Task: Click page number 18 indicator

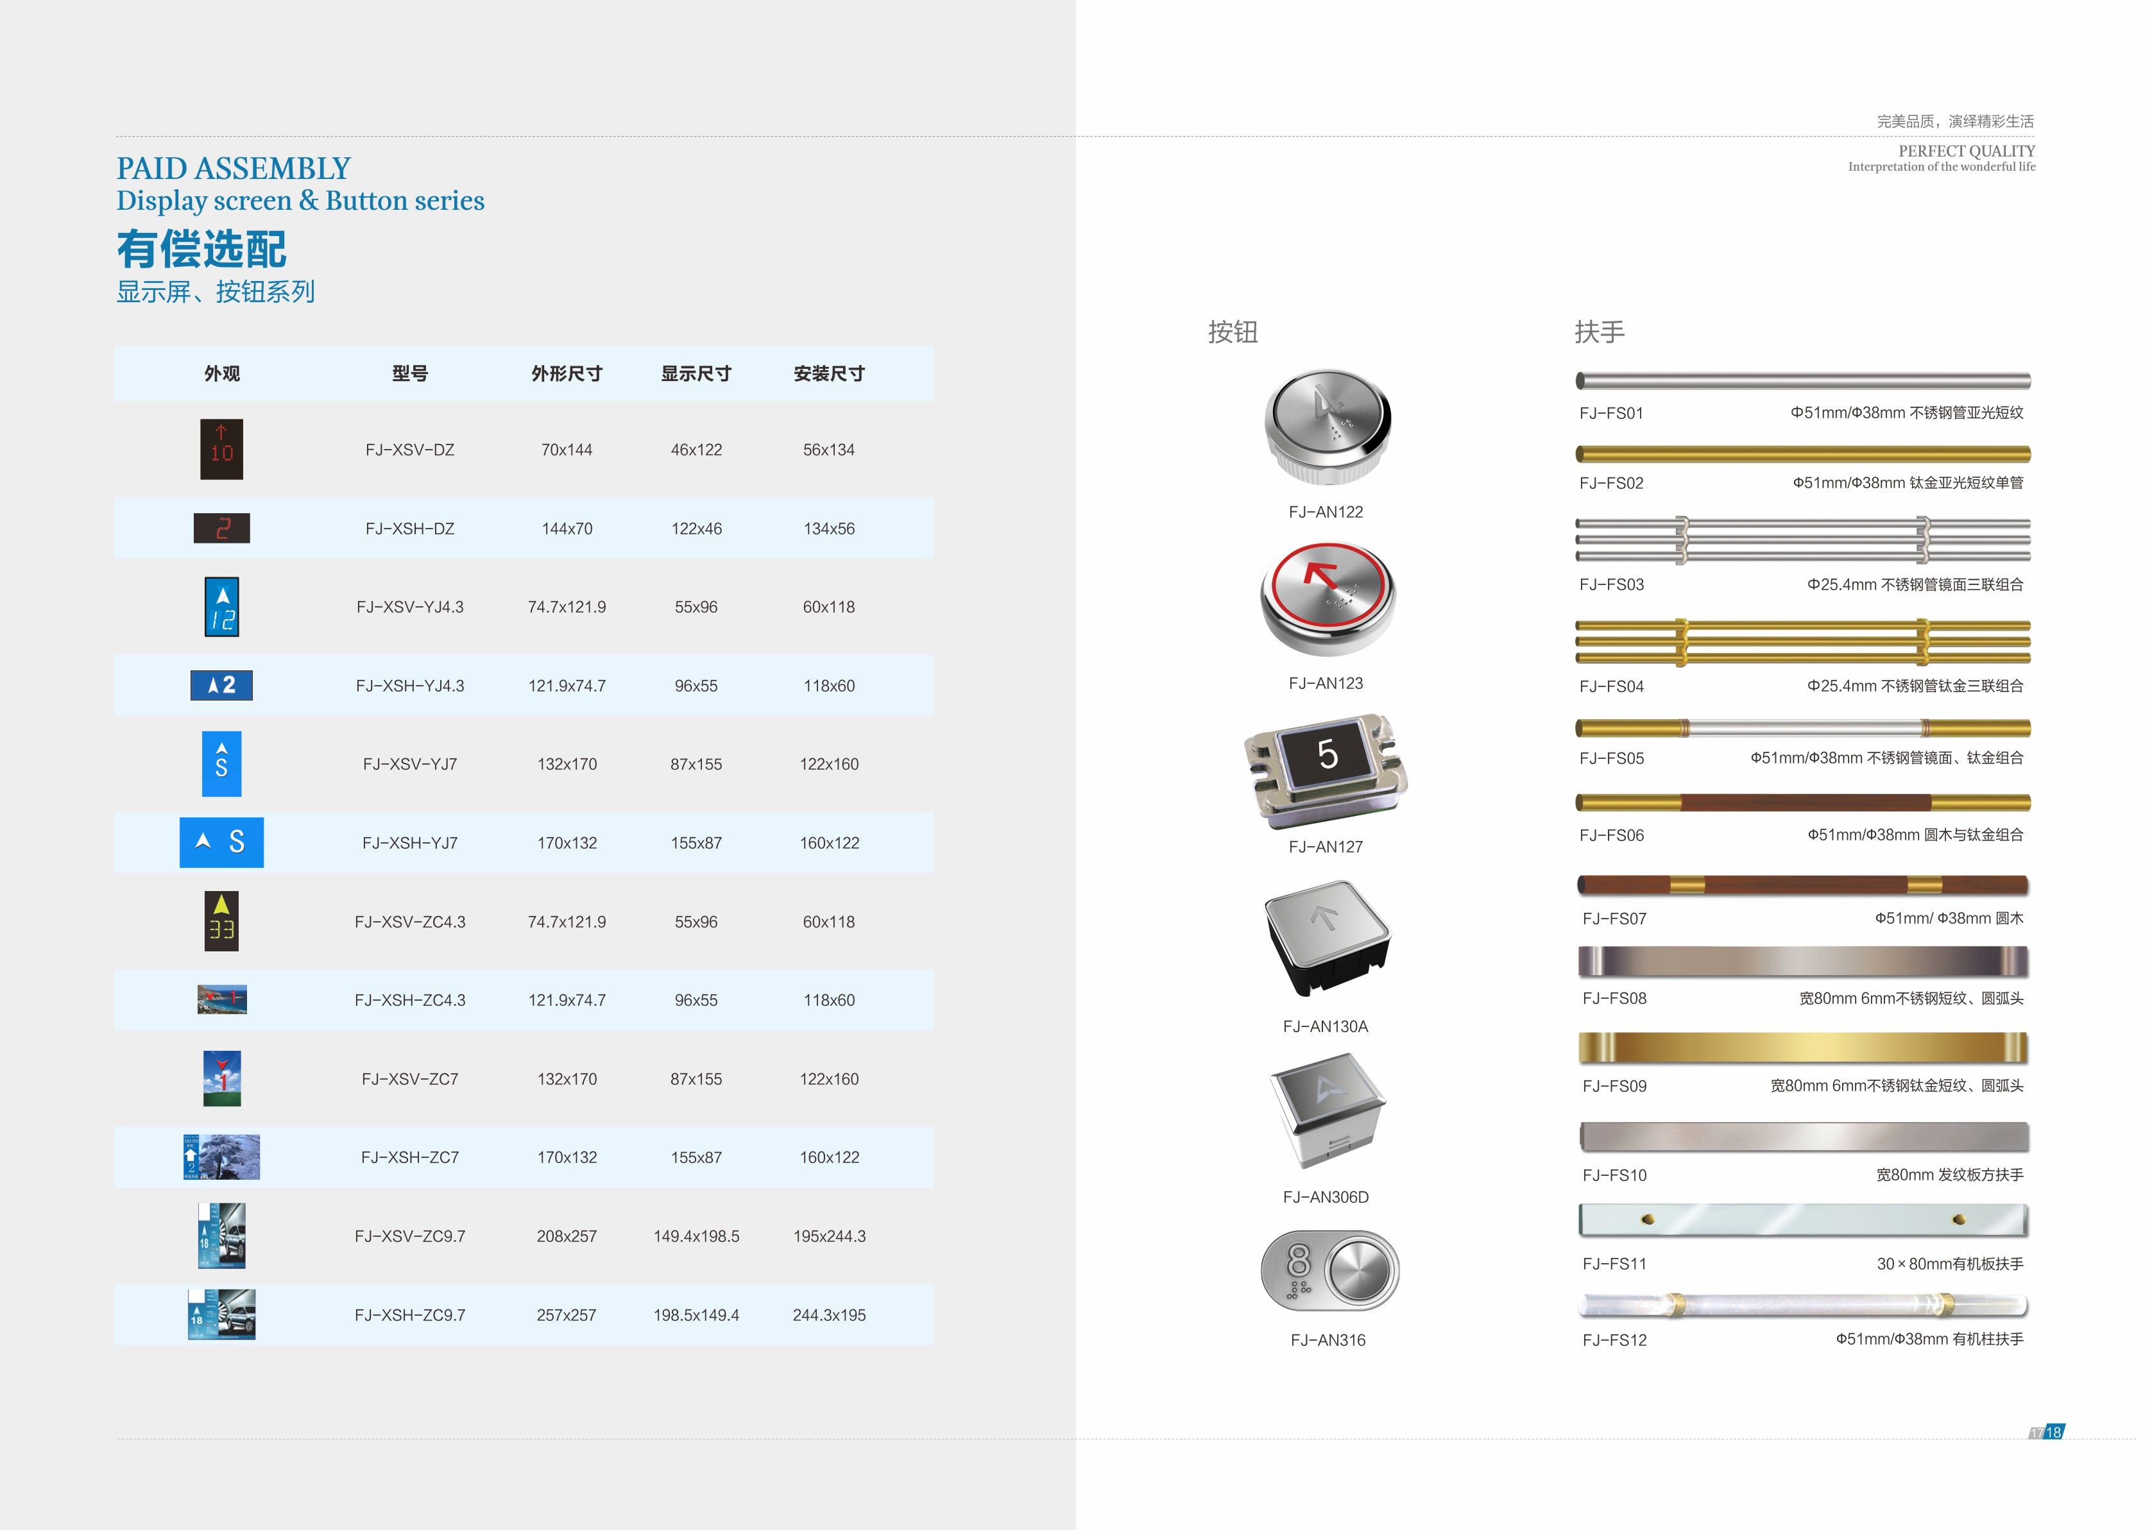Action: pos(2053,1432)
